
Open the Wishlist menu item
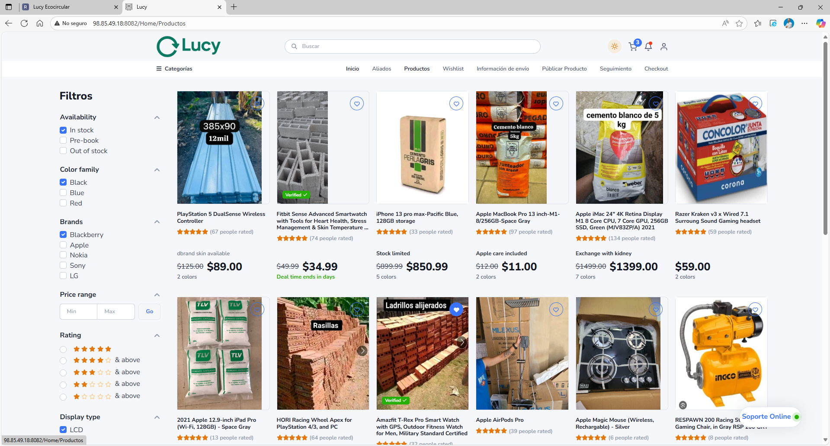tap(453, 69)
